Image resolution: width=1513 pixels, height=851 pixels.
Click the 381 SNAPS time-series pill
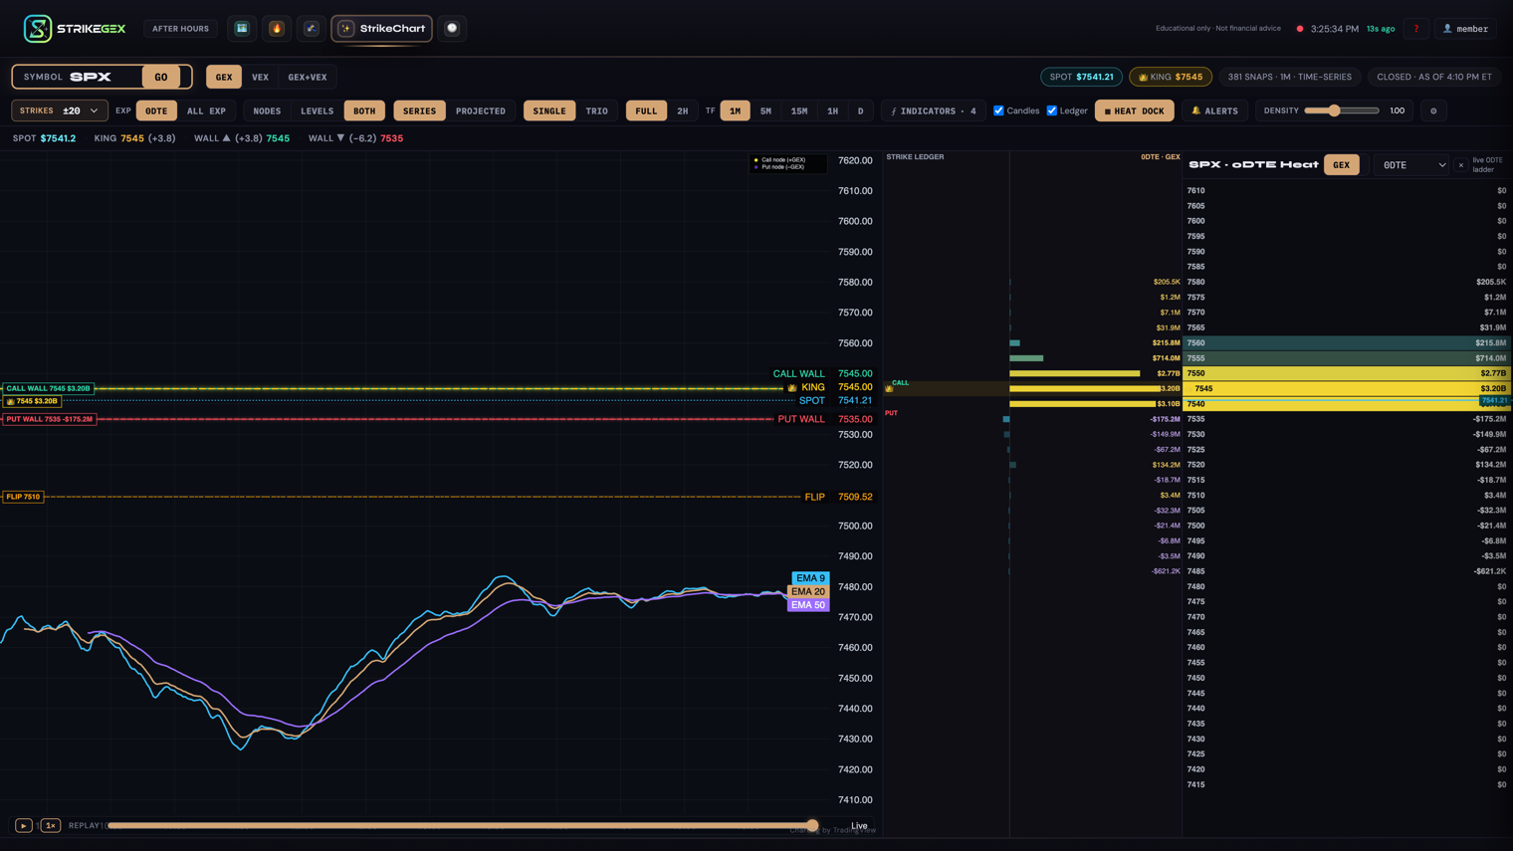1289,77
